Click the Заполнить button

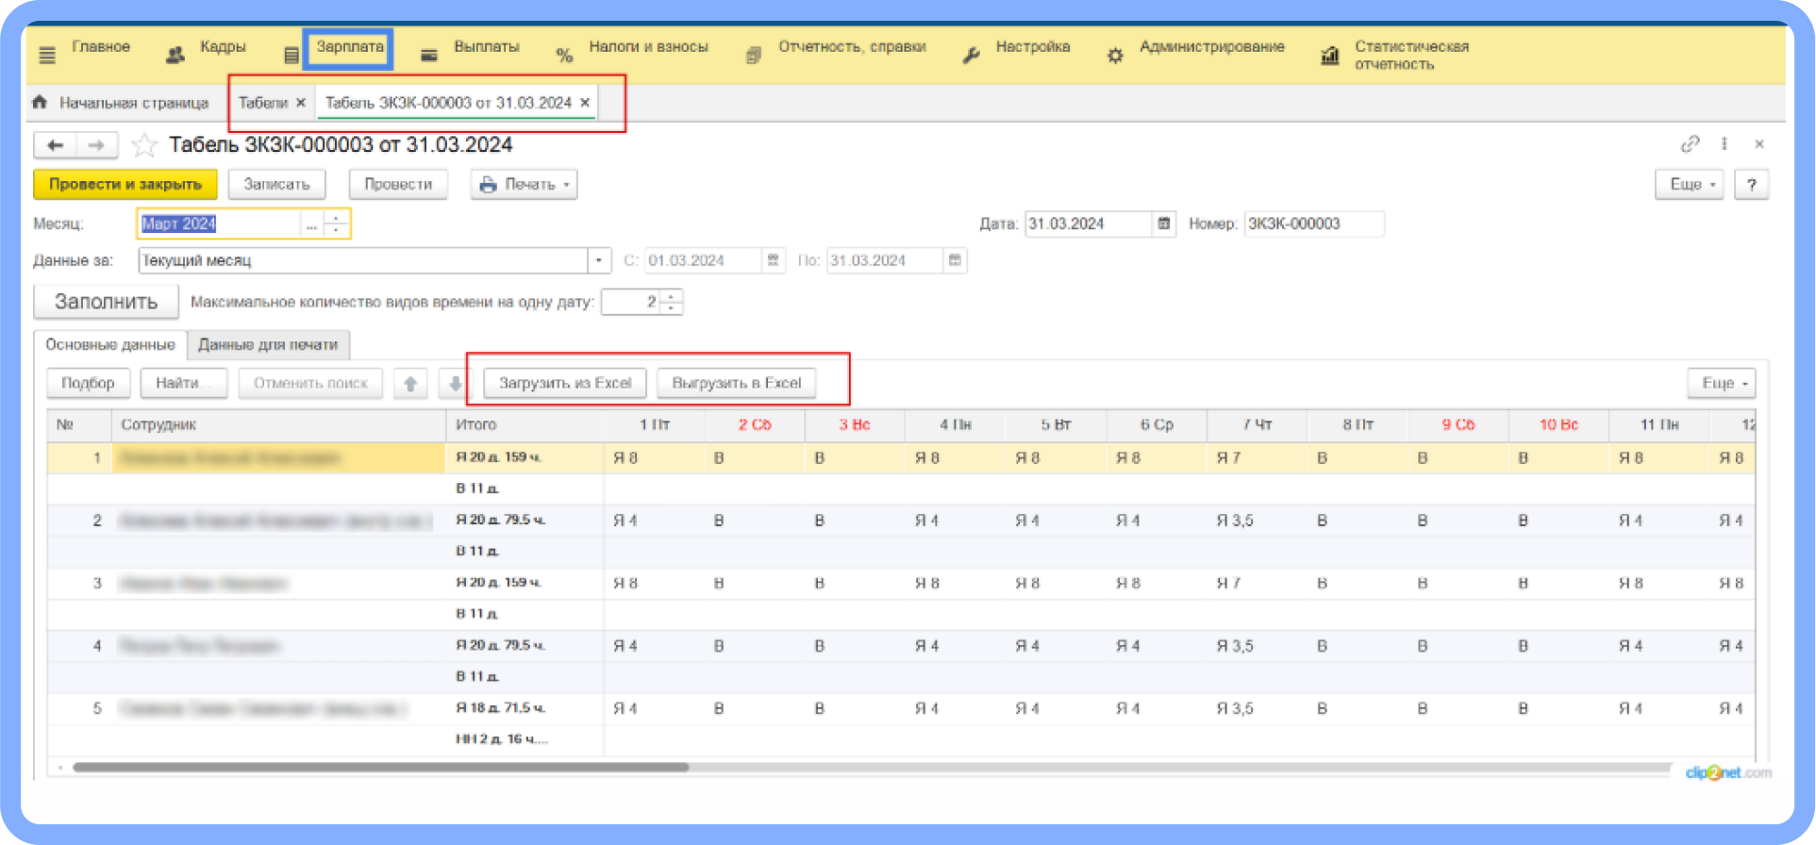tap(106, 302)
